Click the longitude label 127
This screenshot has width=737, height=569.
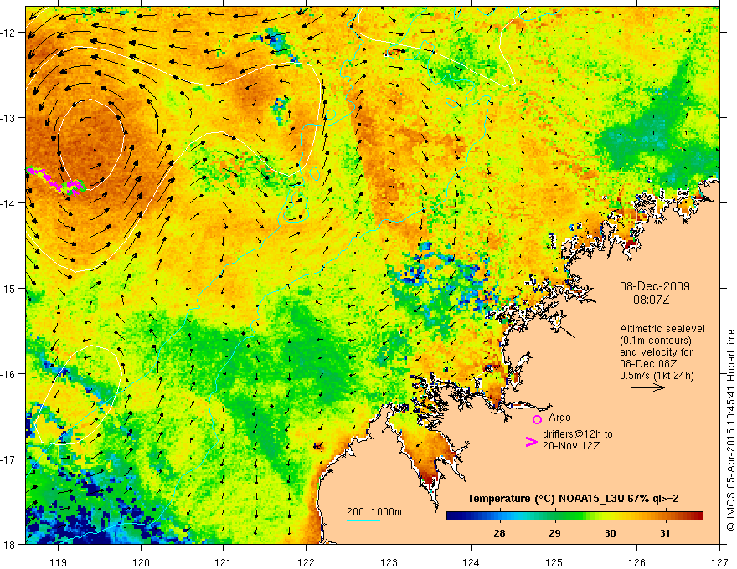click(719, 562)
